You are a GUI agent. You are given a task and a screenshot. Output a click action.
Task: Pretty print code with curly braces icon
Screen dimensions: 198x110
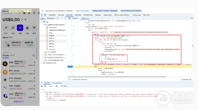(69, 79)
